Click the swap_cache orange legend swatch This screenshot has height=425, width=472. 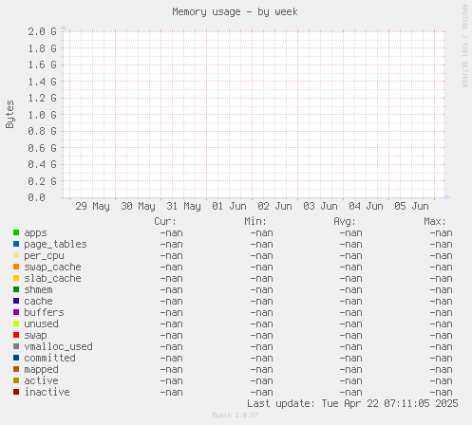pos(16,267)
